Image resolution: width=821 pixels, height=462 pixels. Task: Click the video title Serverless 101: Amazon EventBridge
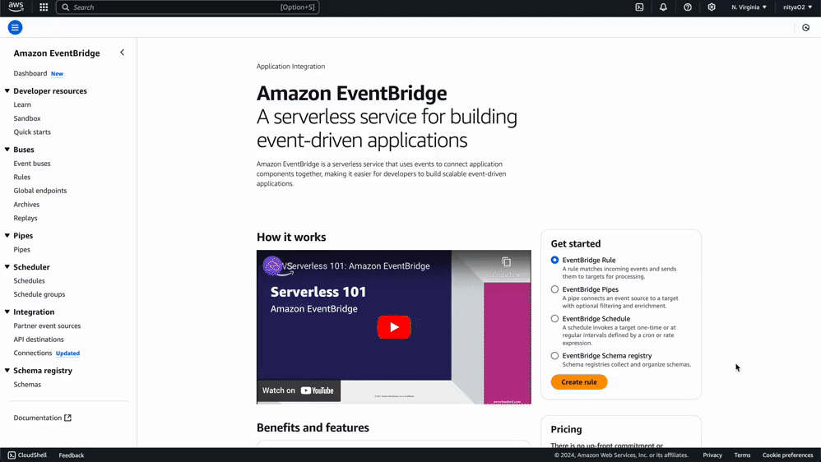pyautogui.click(x=359, y=266)
